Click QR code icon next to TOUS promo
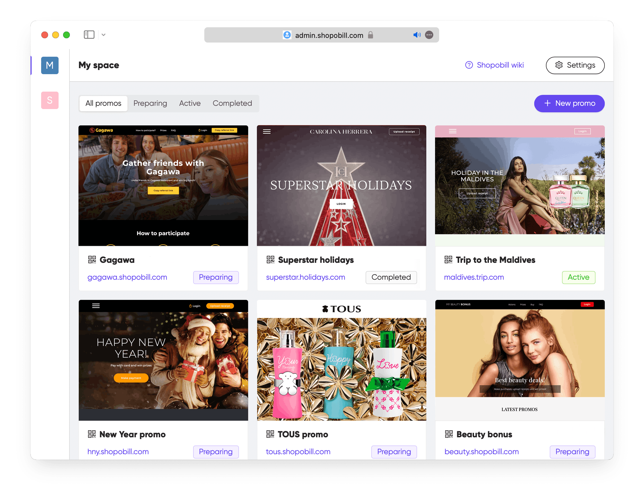 [270, 434]
